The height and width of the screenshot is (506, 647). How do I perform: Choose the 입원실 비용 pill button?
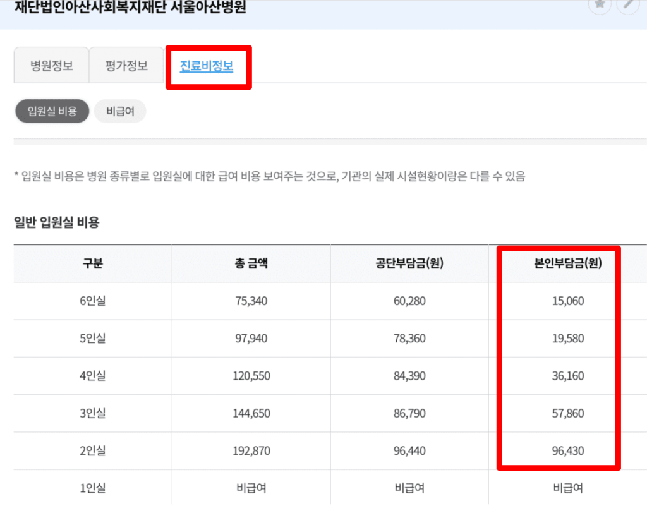52,111
